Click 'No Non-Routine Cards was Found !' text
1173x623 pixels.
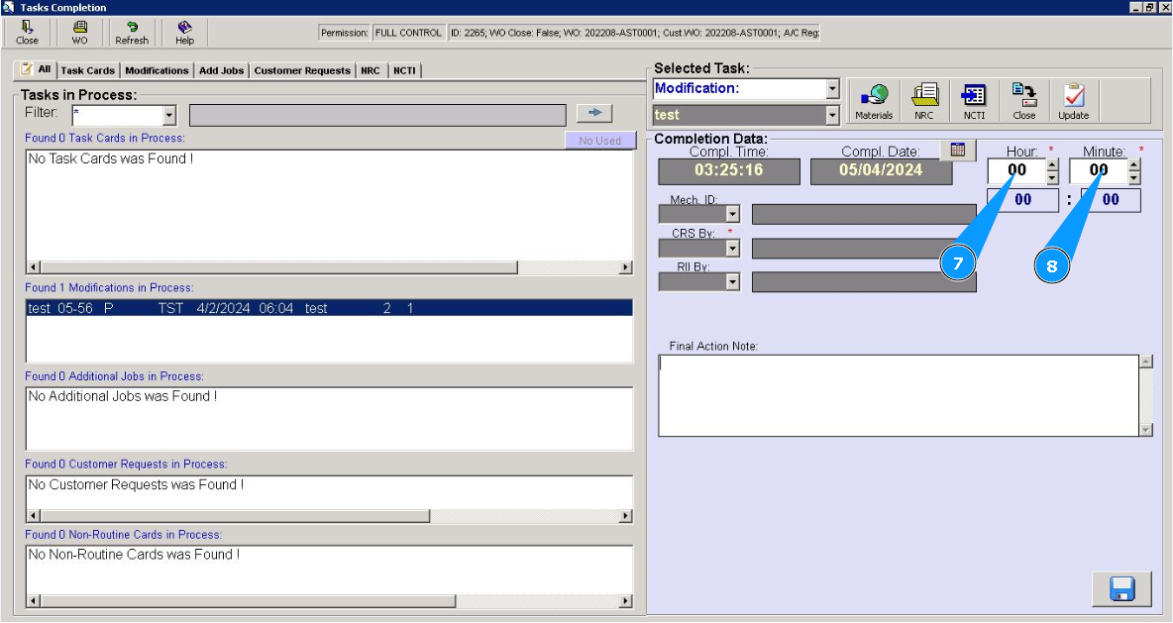tap(134, 555)
